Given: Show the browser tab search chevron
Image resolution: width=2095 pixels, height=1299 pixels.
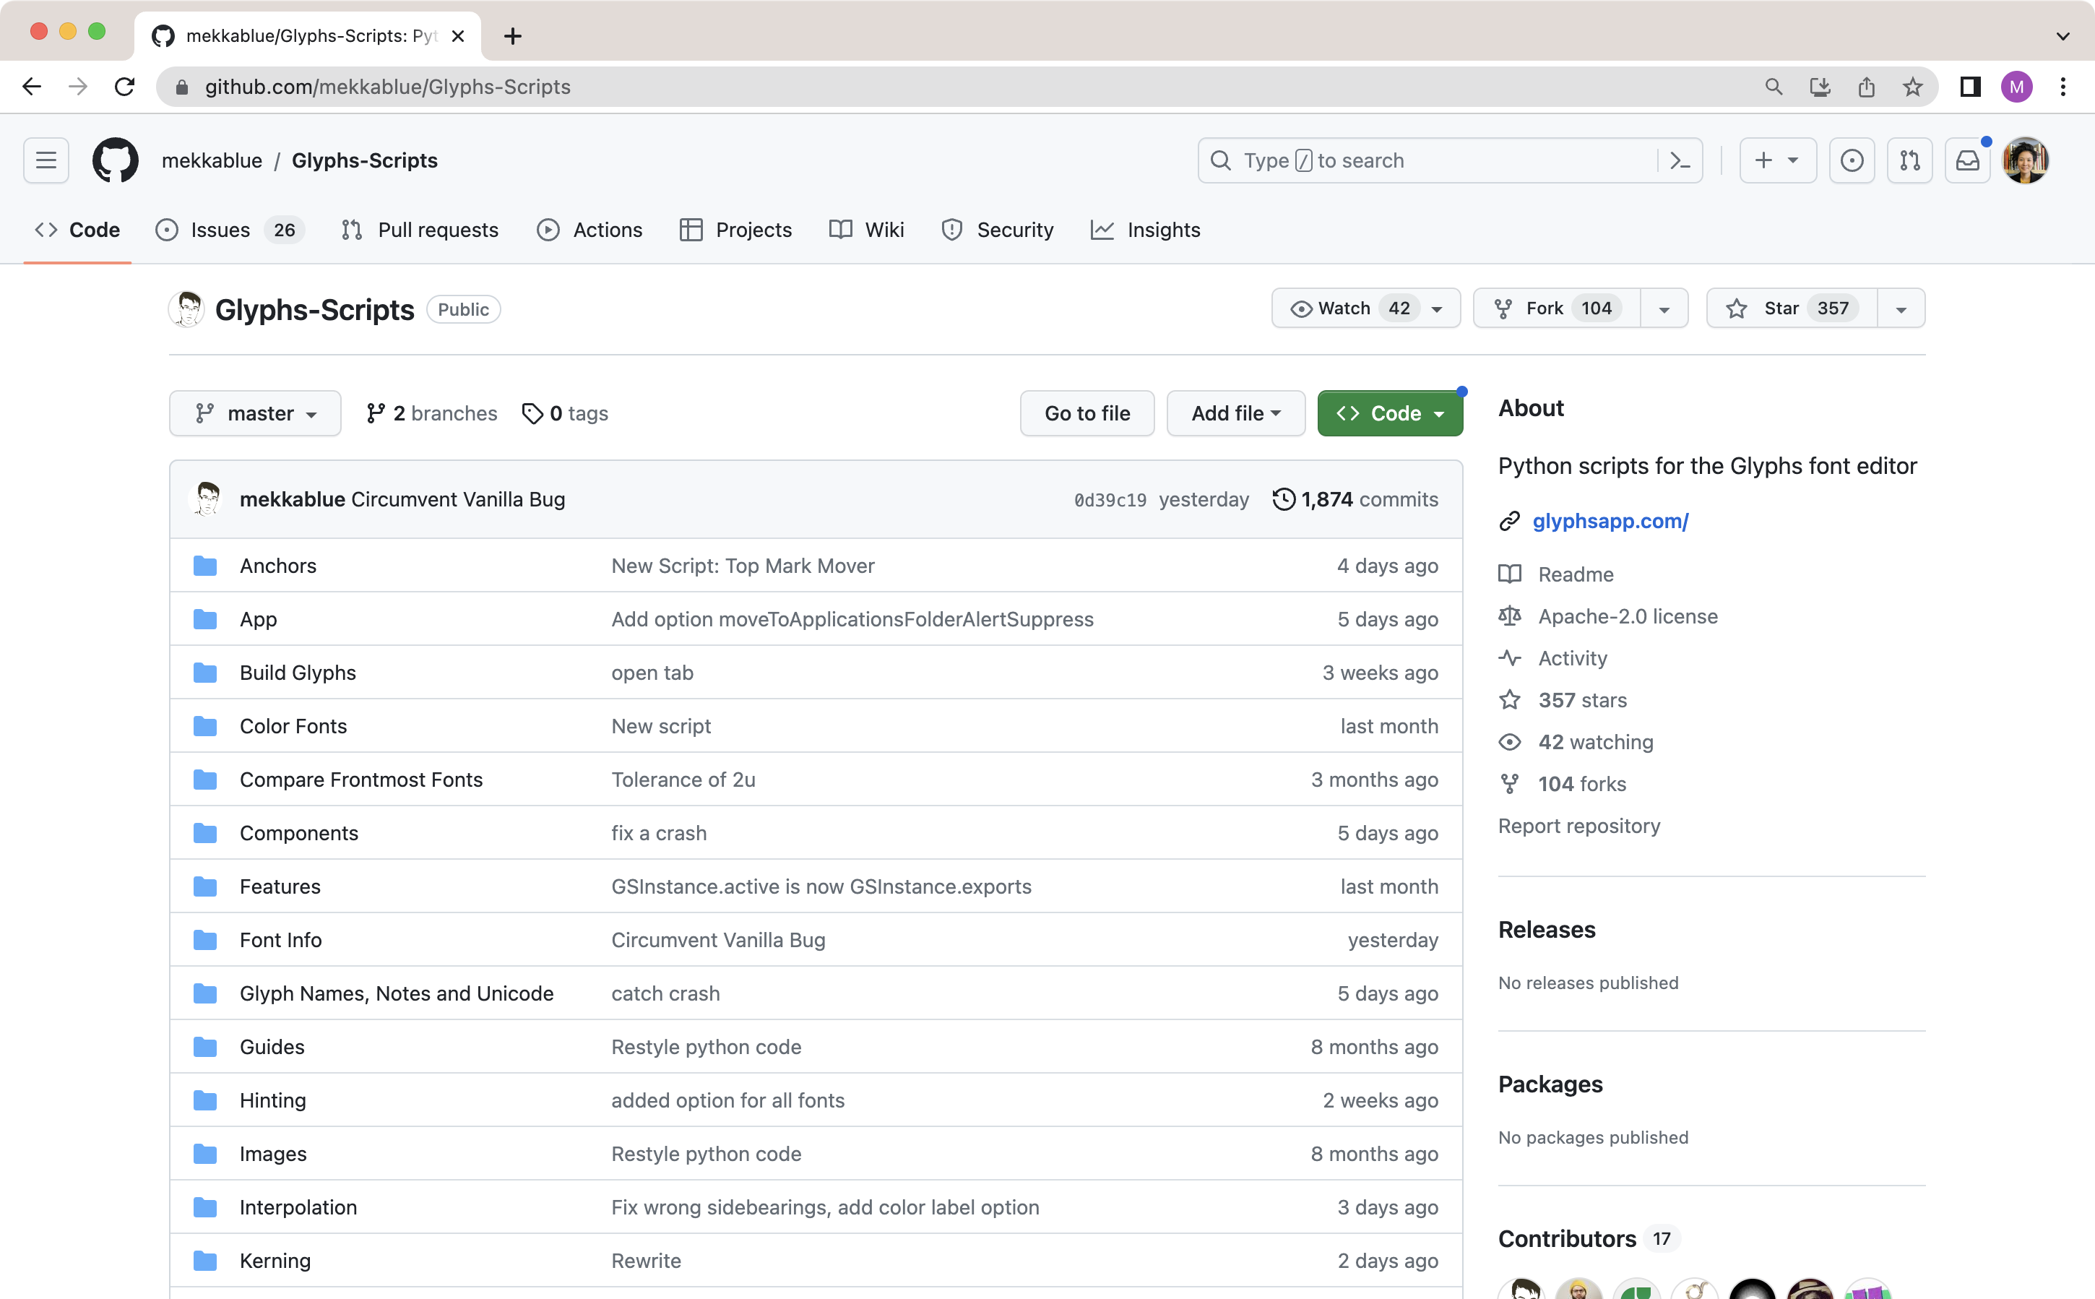Looking at the screenshot, I should click(x=2062, y=36).
